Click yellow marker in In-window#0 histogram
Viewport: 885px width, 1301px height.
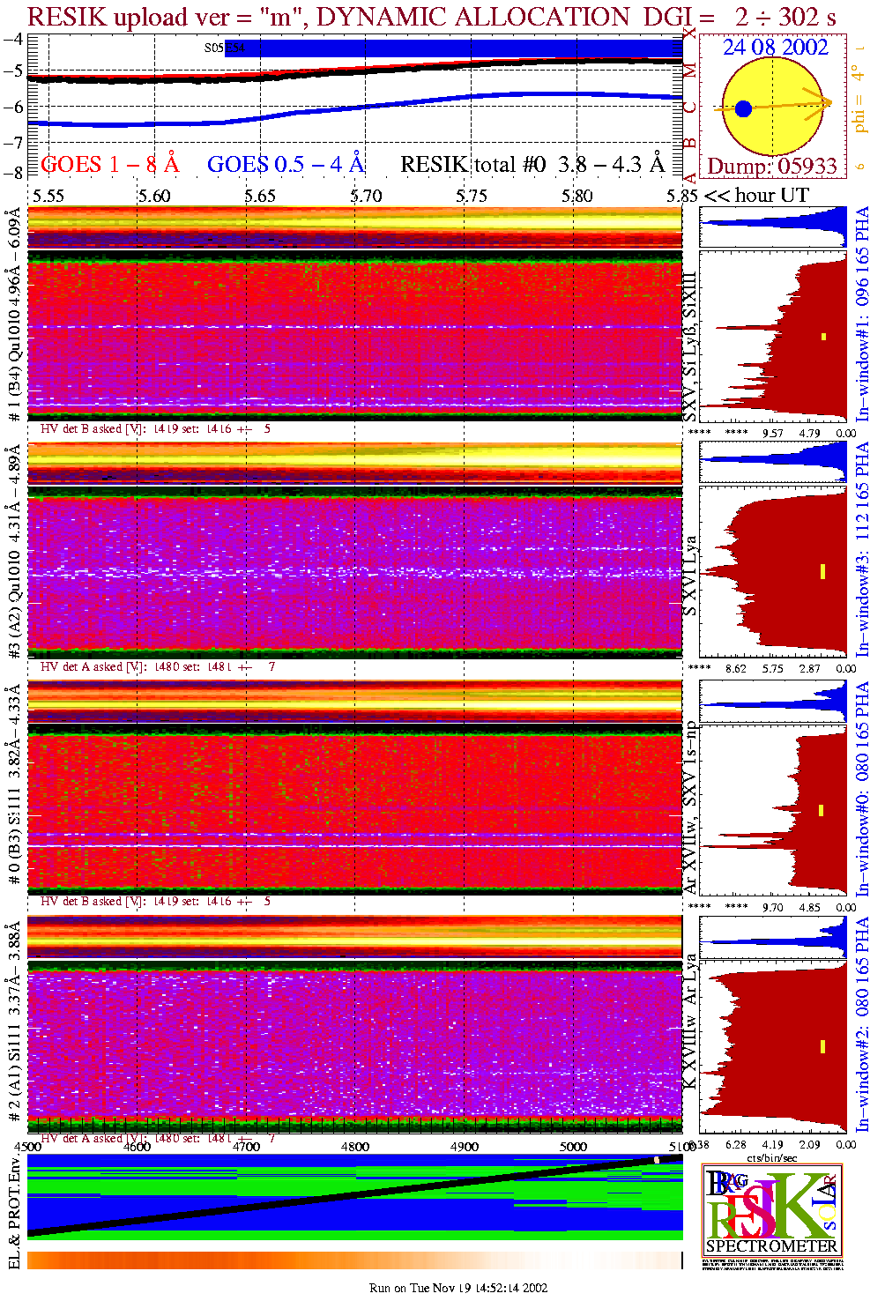[x=822, y=810]
